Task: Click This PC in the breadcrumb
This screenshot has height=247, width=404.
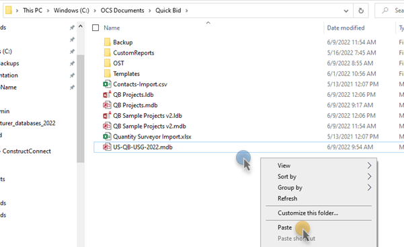Action: pos(32,10)
